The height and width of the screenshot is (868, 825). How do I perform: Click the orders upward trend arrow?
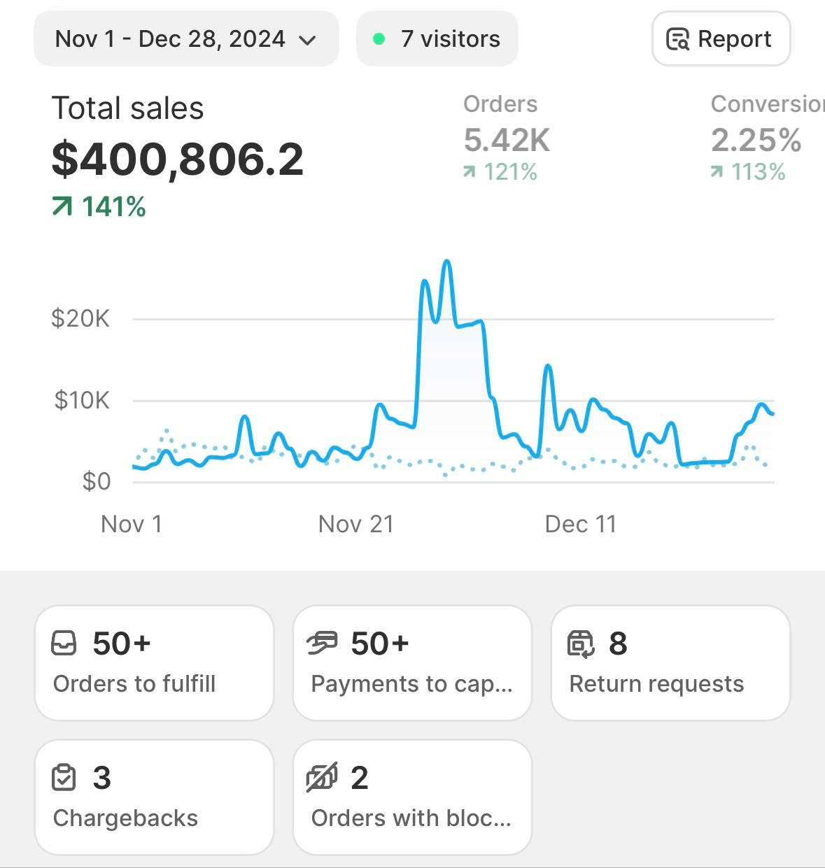tap(470, 171)
